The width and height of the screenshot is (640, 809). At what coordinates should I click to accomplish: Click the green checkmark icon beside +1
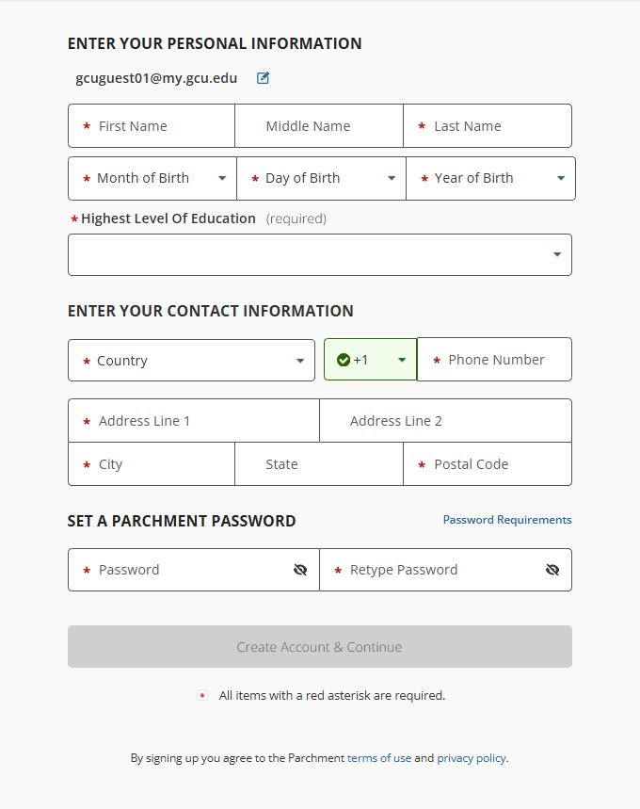point(344,360)
